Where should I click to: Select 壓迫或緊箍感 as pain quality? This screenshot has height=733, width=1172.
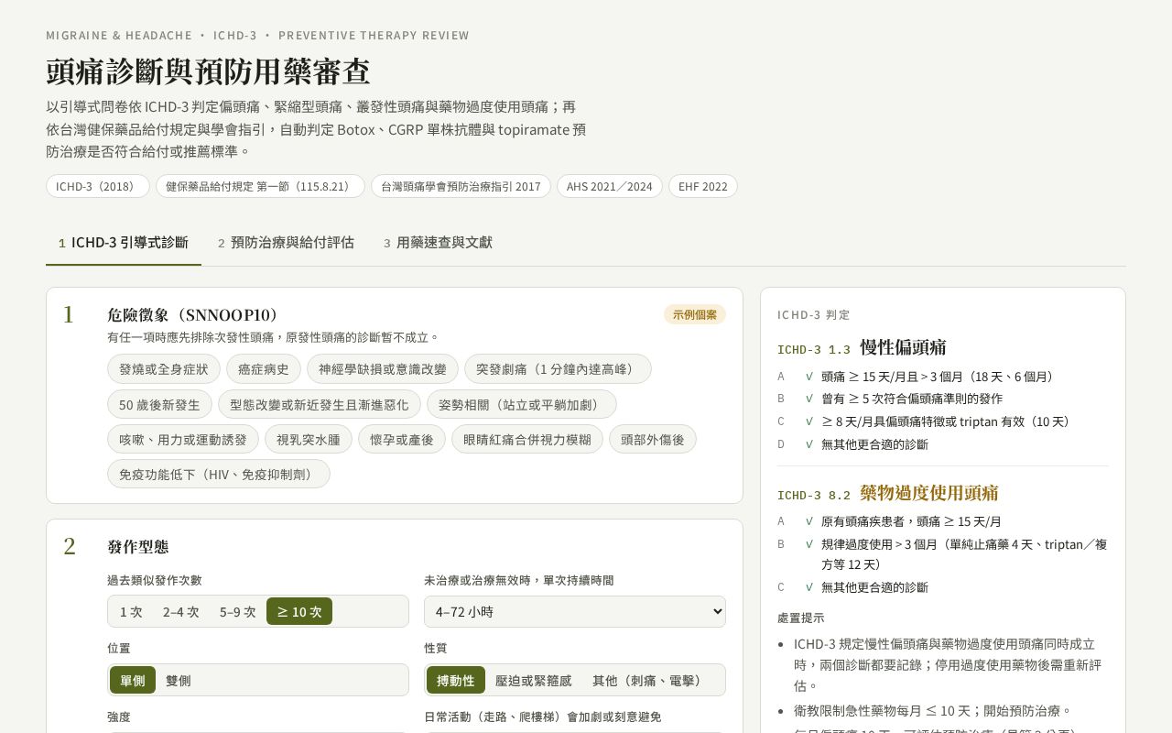(534, 680)
